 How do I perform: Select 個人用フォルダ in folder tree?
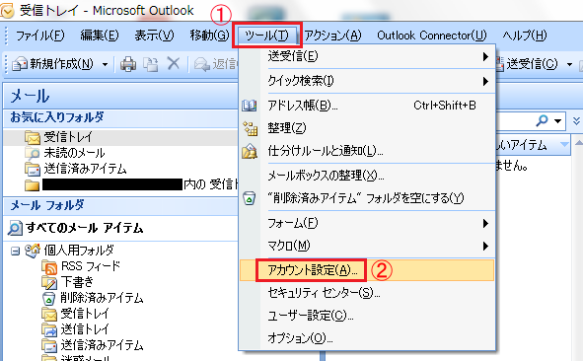coord(79,251)
